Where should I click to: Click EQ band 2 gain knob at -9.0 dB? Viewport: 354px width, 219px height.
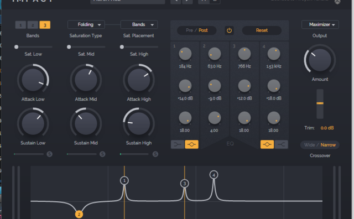pos(215,86)
